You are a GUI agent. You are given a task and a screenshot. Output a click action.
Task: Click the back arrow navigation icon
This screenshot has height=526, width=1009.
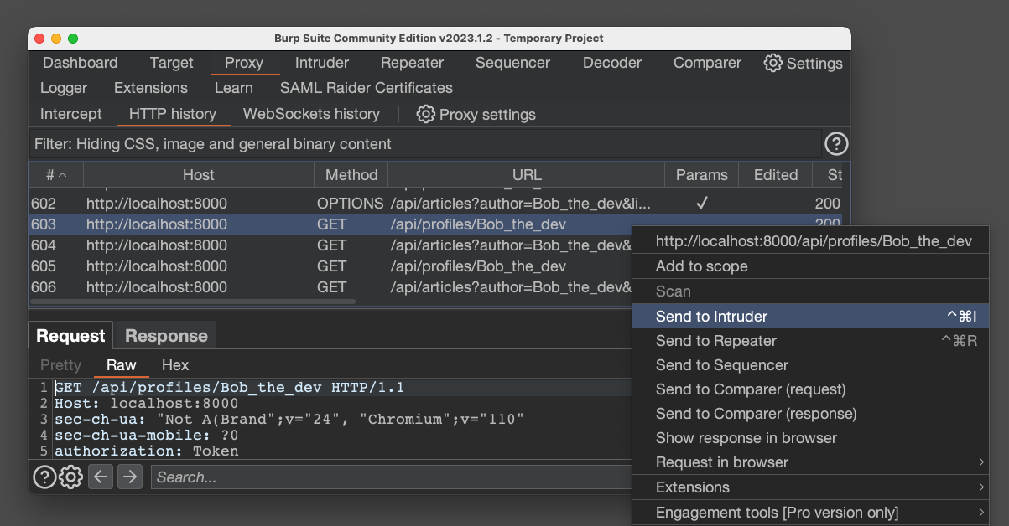[x=101, y=477]
